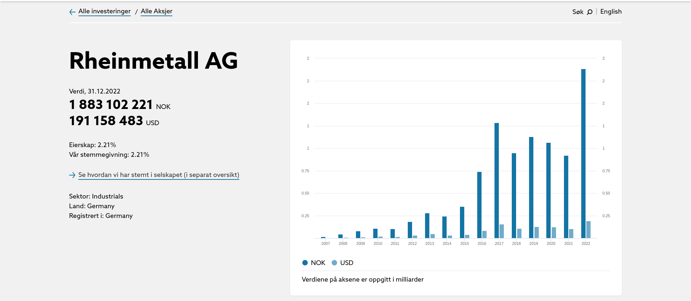Image resolution: width=691 pixels, height=301 pixels.
Task: Select the 2016 NOK bar in chart
Action: [479, 205]
